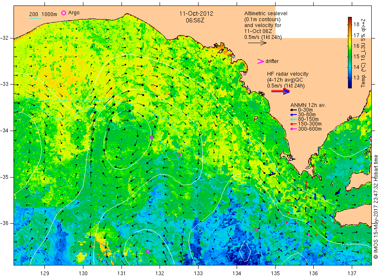Click the Altimetric sealevel legend heading

(x=266, y=14)
